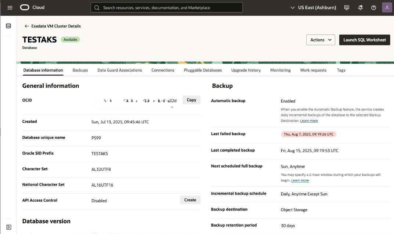Open the Pluggable Databases tab

(202, 70)
